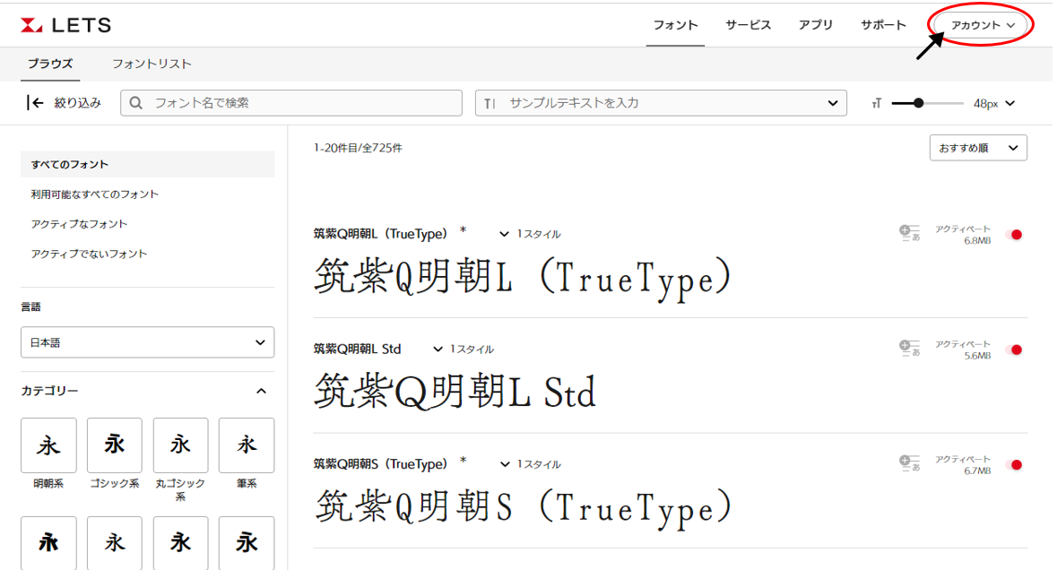The image size is (1057, 570).
Task: Activate 筑紫Q明朝S (TrueType) font toggle
Action: [x=1014, y=465]
